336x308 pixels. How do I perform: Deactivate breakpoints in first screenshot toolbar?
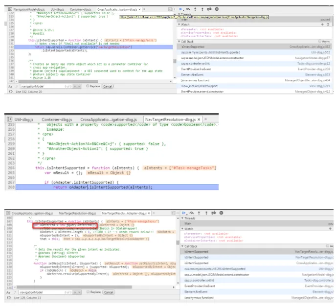tap(209, 9)
